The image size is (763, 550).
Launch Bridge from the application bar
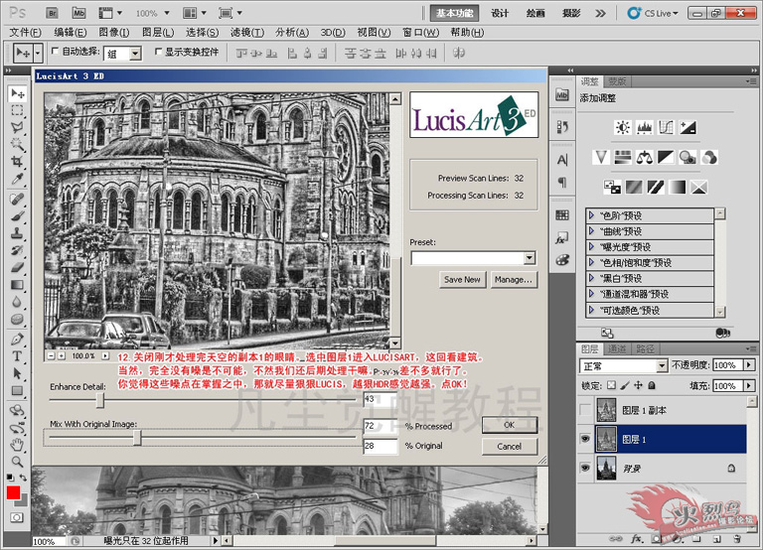tap(52, 13)
